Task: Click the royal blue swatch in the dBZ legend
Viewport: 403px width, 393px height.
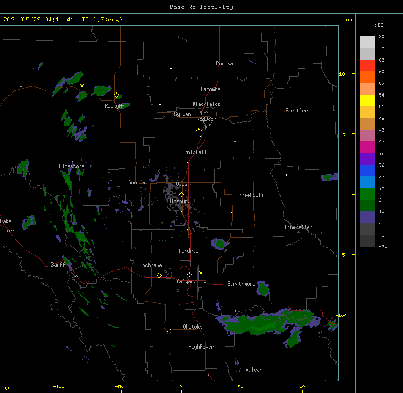Action: 367,170
